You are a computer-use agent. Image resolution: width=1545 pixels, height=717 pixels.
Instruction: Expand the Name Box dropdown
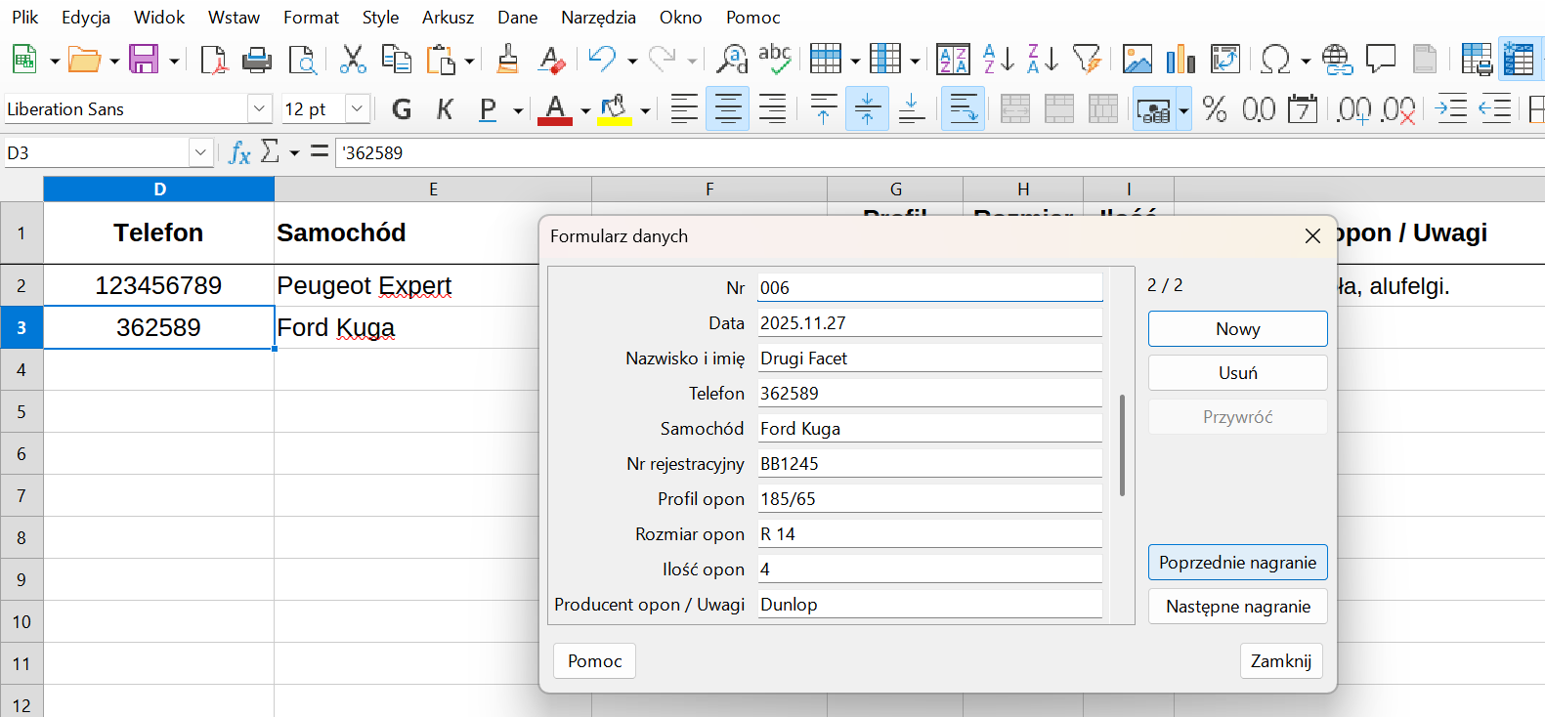click(200, 152)
